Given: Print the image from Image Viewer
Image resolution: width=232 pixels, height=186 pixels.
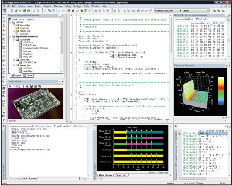Looking at the screenshot, I should [36, 86].
